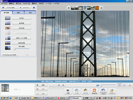Switch to aab.bmp taskbar window
The width and height of the screenshot is (133, 100).
point(63,98)
